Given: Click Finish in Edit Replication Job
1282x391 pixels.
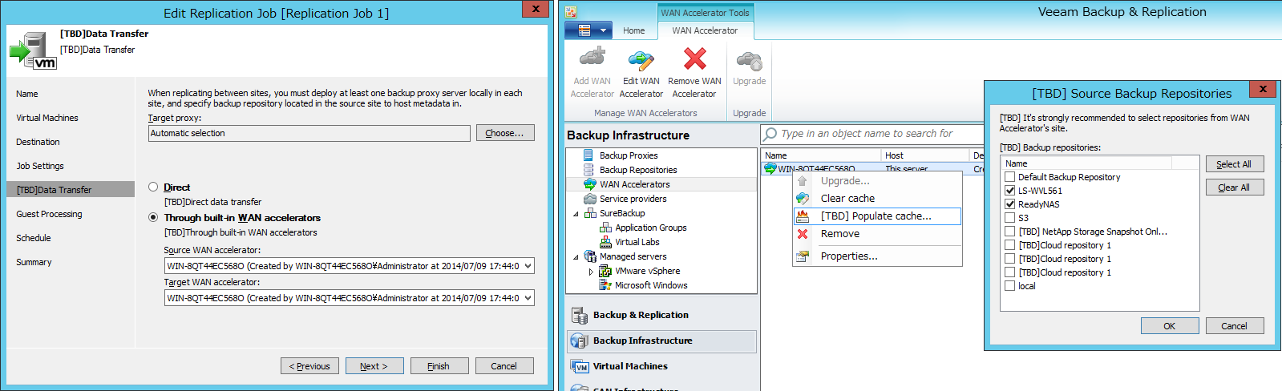Looking at the screenshot, I should [x=439, y=366].
